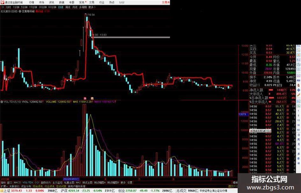This screenshot has height=193, width=301.
Task: Click the 通达信 app logo icon
Action: (2, 2)
